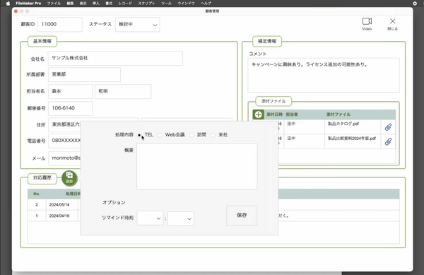Image resolution: width=424 pixels, height=275 pixels.
Task: Open the レコード menu
Action: click(125, 4)
